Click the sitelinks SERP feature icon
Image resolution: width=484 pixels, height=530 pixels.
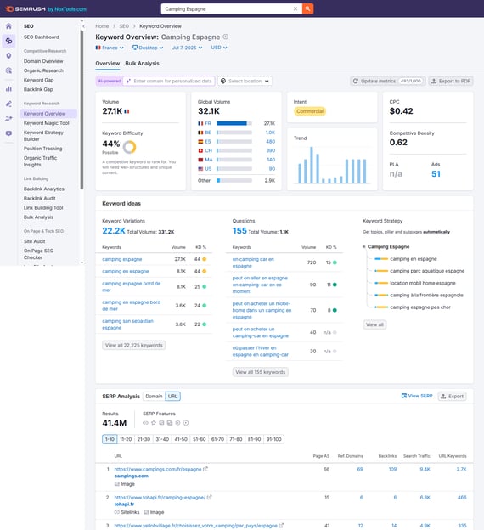click(x=145, y=423)
